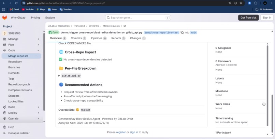Open YouTube bookmark
Screen dimensions: 275x139
[28, 10]
